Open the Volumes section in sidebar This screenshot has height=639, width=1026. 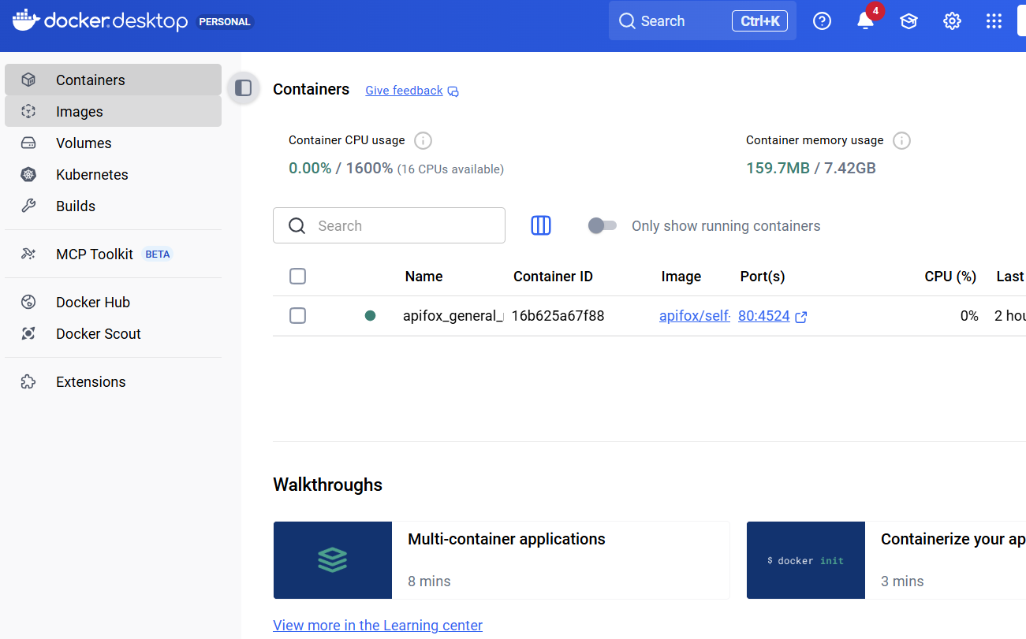click(113, 143)
